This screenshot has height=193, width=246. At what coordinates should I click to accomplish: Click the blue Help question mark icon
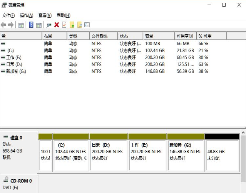pyautogui.click(x=31, y=25)
